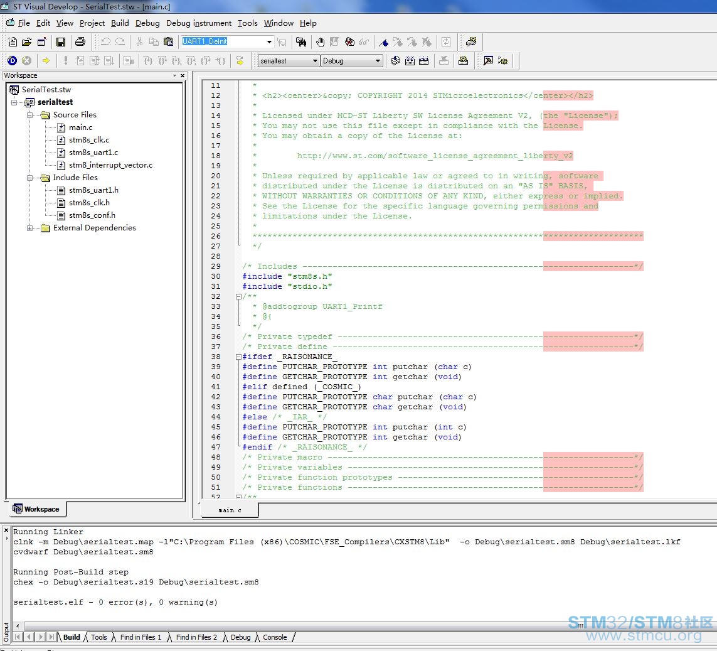
Task: Switch to the Console output tab
Action: point(275,637)
